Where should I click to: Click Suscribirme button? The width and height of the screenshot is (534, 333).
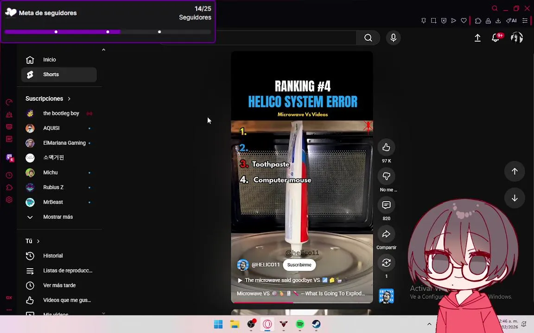[x=299, y=265]
